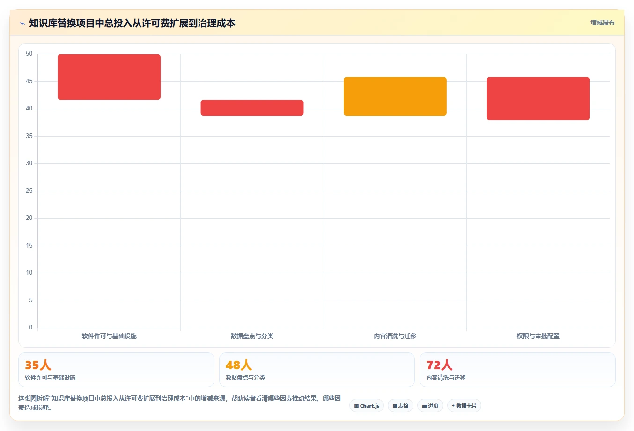Click the red bar for 权限与审批配置
The width and height of the screenshot is (634, 431).
pos(538,99)
